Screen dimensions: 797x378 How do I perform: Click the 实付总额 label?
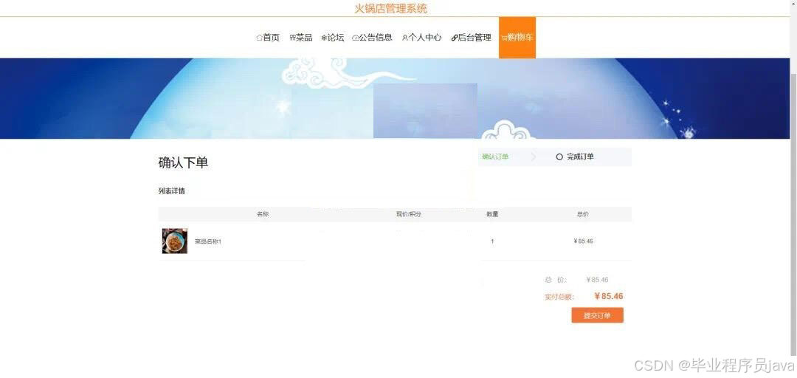click(559, 297)
